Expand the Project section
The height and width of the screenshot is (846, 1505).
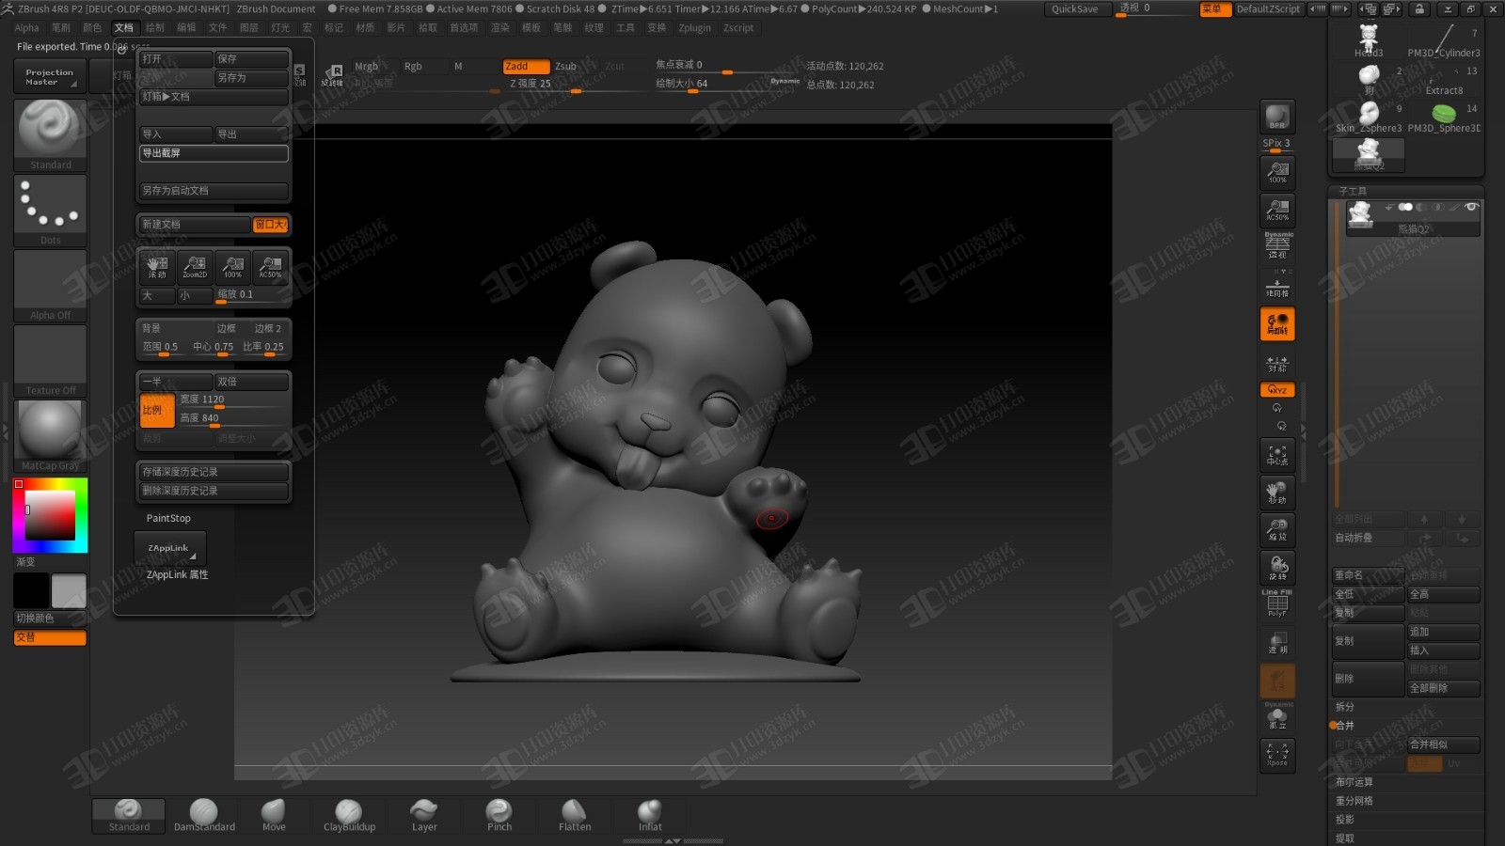pyautogui.click(x=1345, y=820)
